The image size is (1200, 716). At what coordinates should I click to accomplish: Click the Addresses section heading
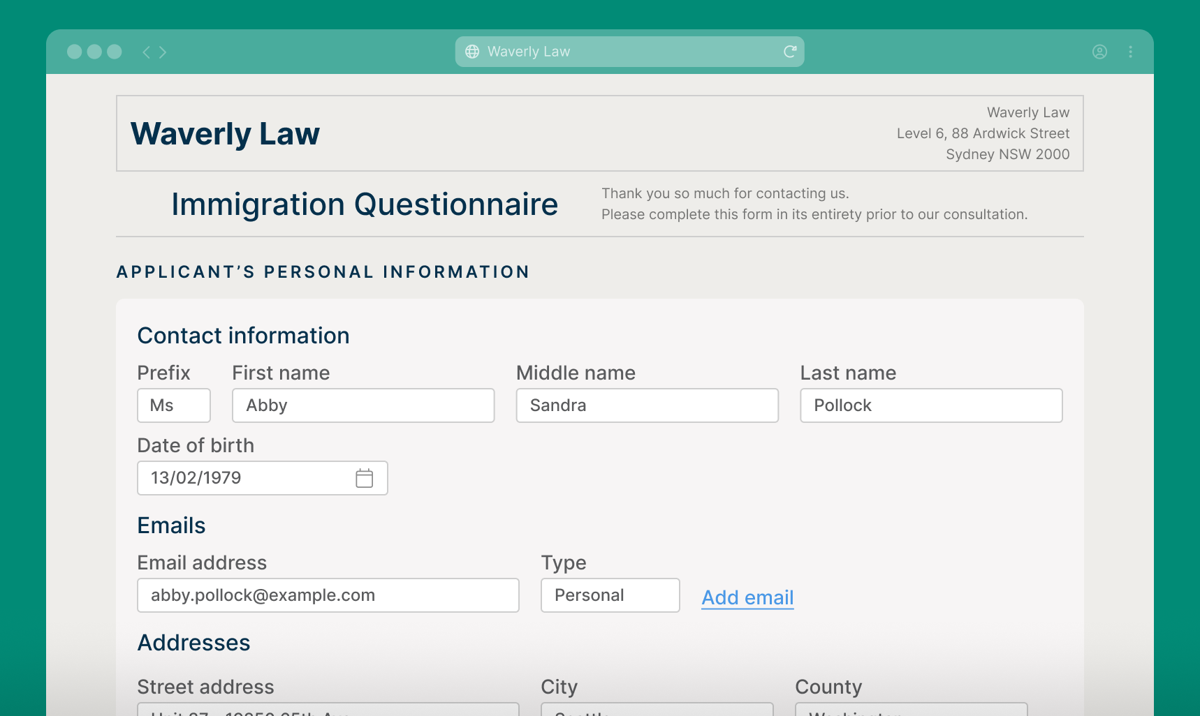193,643
